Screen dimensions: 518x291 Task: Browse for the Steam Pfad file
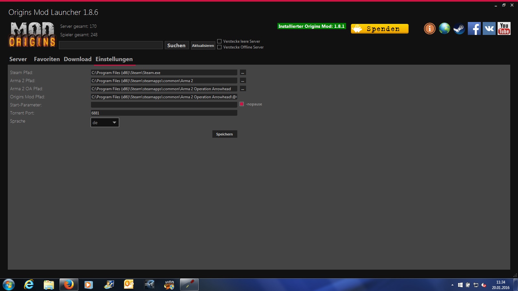click(x=243, y=73)
